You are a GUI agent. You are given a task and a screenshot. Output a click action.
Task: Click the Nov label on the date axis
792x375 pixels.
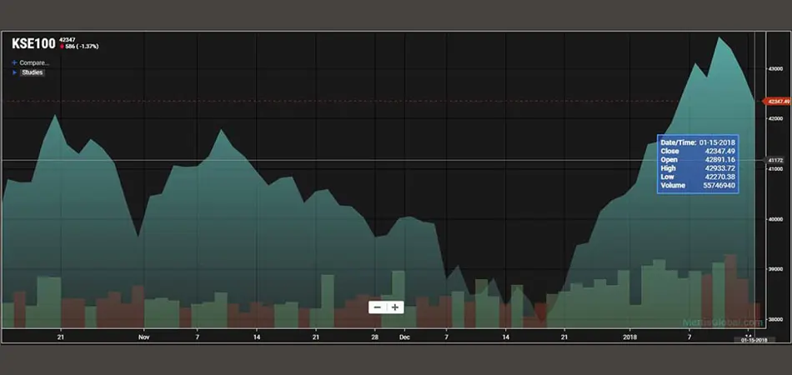coord(143,337)
